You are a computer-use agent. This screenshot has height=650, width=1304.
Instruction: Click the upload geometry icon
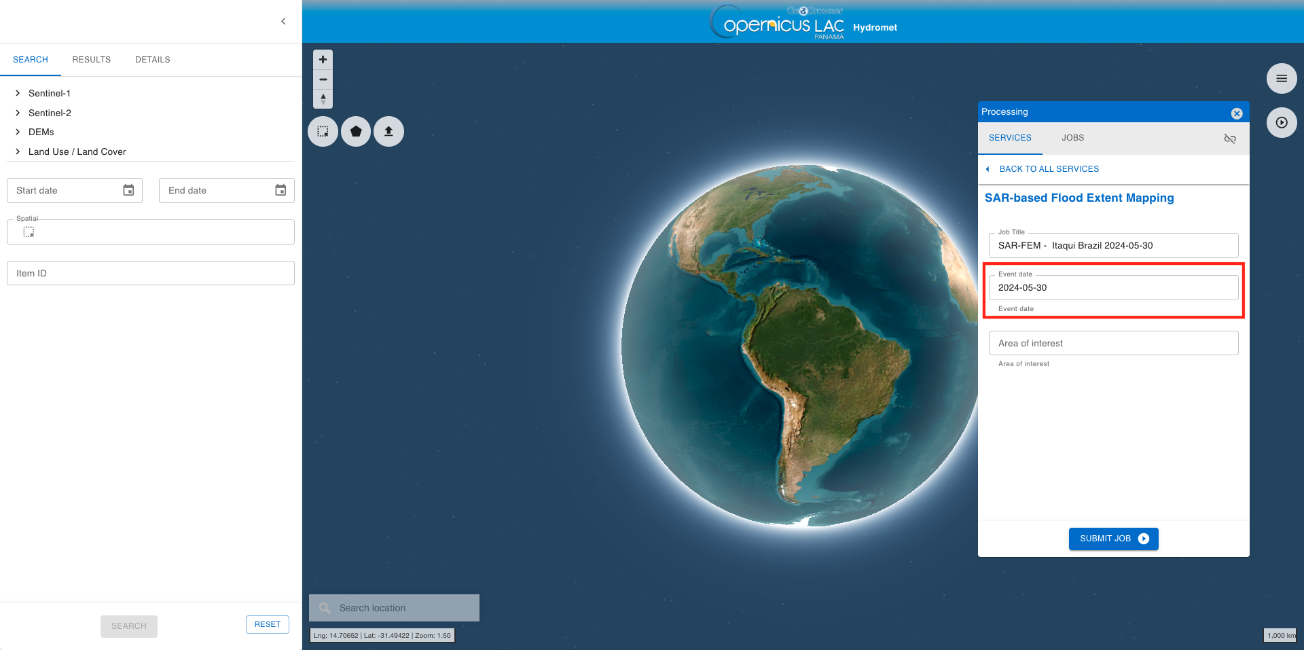coord(388,131)
